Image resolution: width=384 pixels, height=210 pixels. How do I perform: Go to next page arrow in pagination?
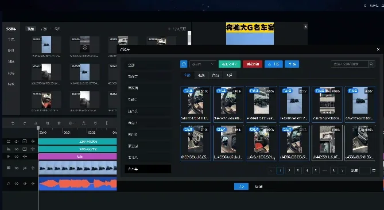coord(342,170)
